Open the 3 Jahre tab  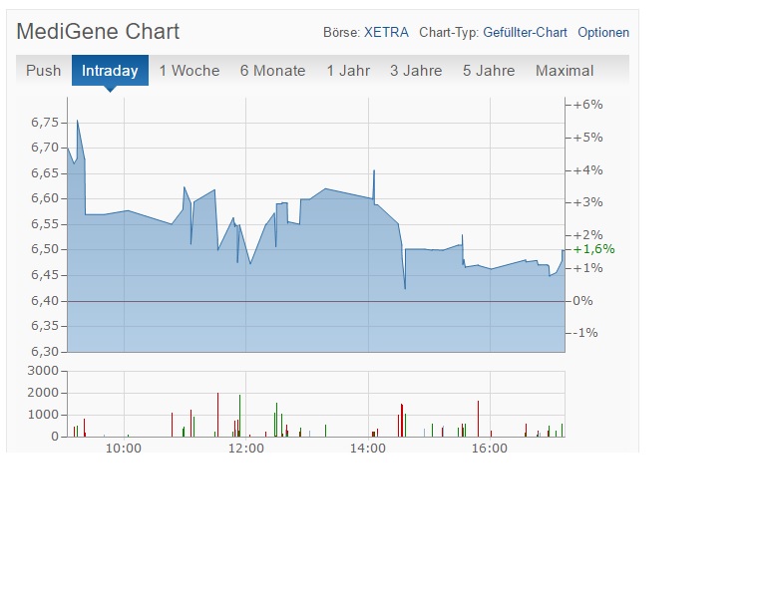(416, 71)
